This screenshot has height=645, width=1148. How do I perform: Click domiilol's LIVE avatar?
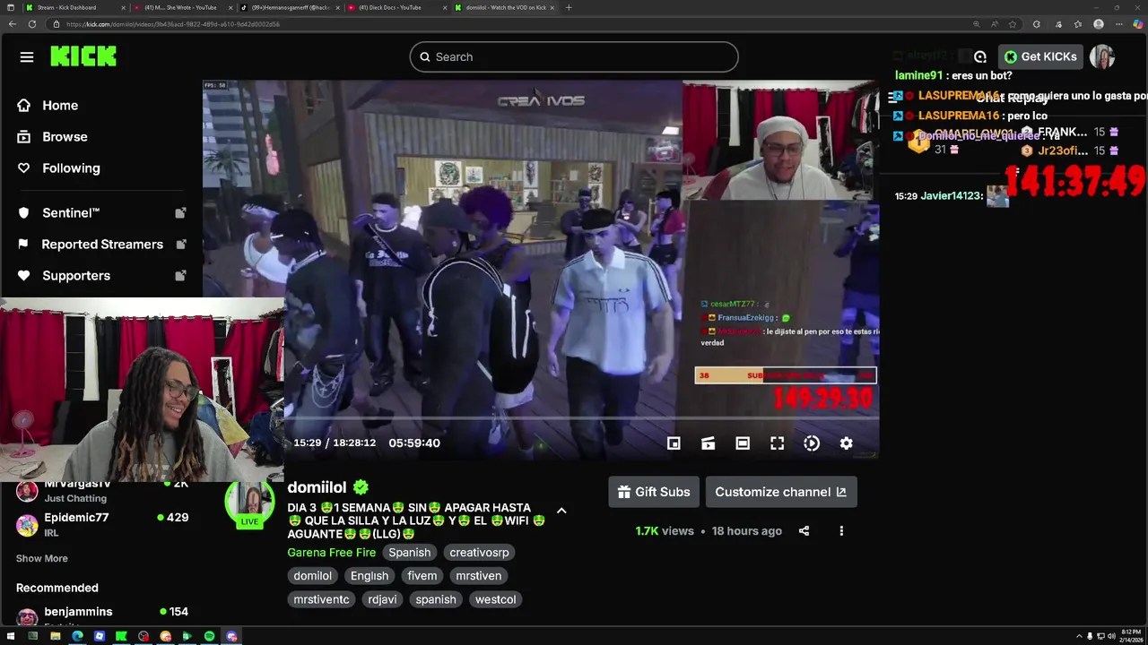(249, 503)
